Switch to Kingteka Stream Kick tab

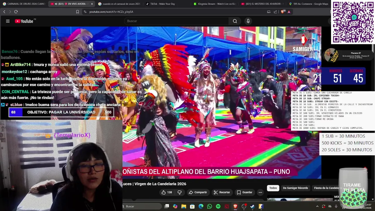click(215, 4)
